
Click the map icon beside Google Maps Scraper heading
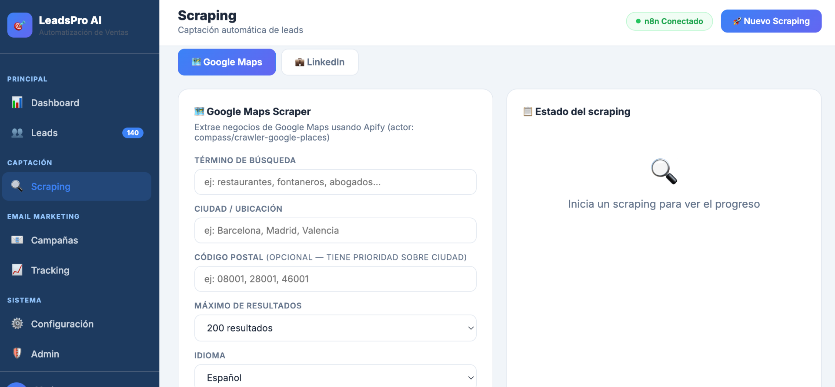(199, 112)
